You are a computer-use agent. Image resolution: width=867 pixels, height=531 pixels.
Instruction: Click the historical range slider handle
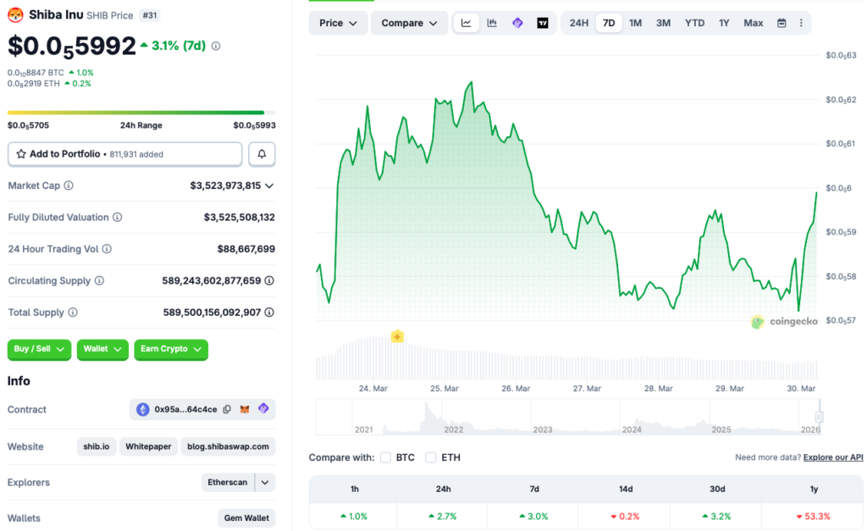pyautogui.click(x=820, y=417)
